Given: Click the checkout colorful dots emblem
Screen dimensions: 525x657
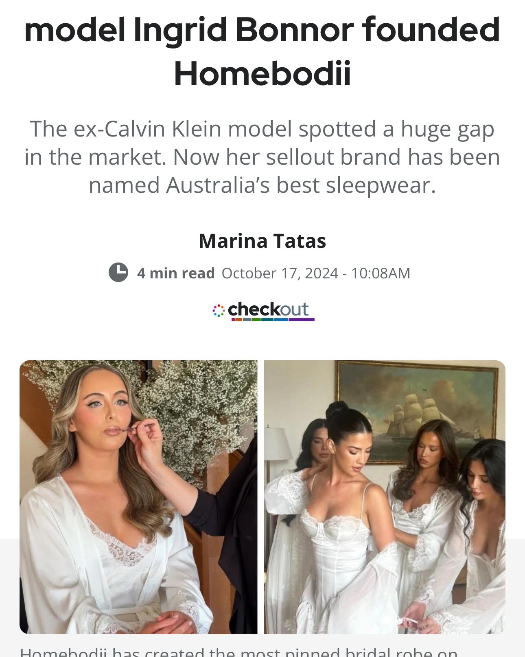Looking at the screenshot, I should [x=218, y=311].
